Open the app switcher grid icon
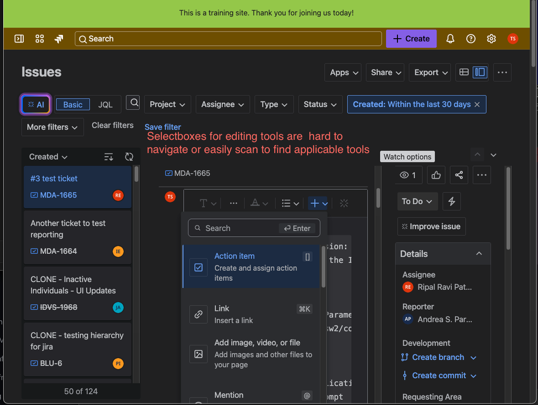The image size is (538, 405). point(39,39)
